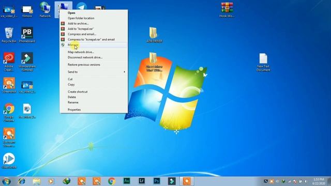Launch Adobe Audition Au taskbar icon
This screenshot has width=331, height=186.
pyautogui.click(x=127, y=181)
